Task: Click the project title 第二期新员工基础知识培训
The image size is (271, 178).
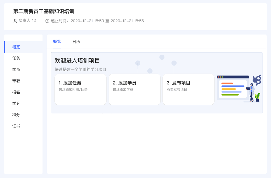Action: [x=44, y=11]
